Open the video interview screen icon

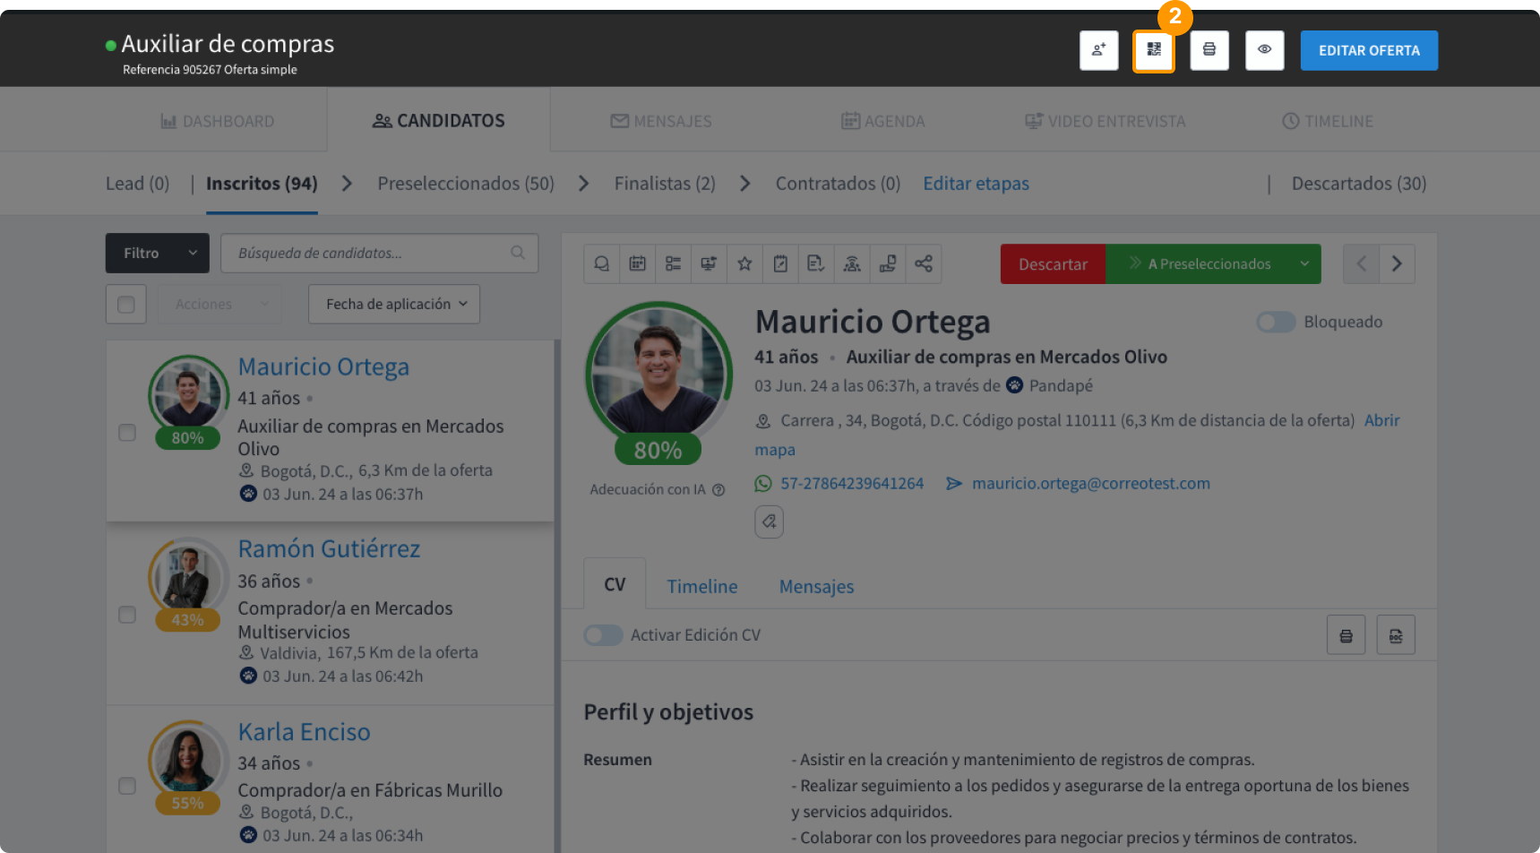[x=709, y=263]
